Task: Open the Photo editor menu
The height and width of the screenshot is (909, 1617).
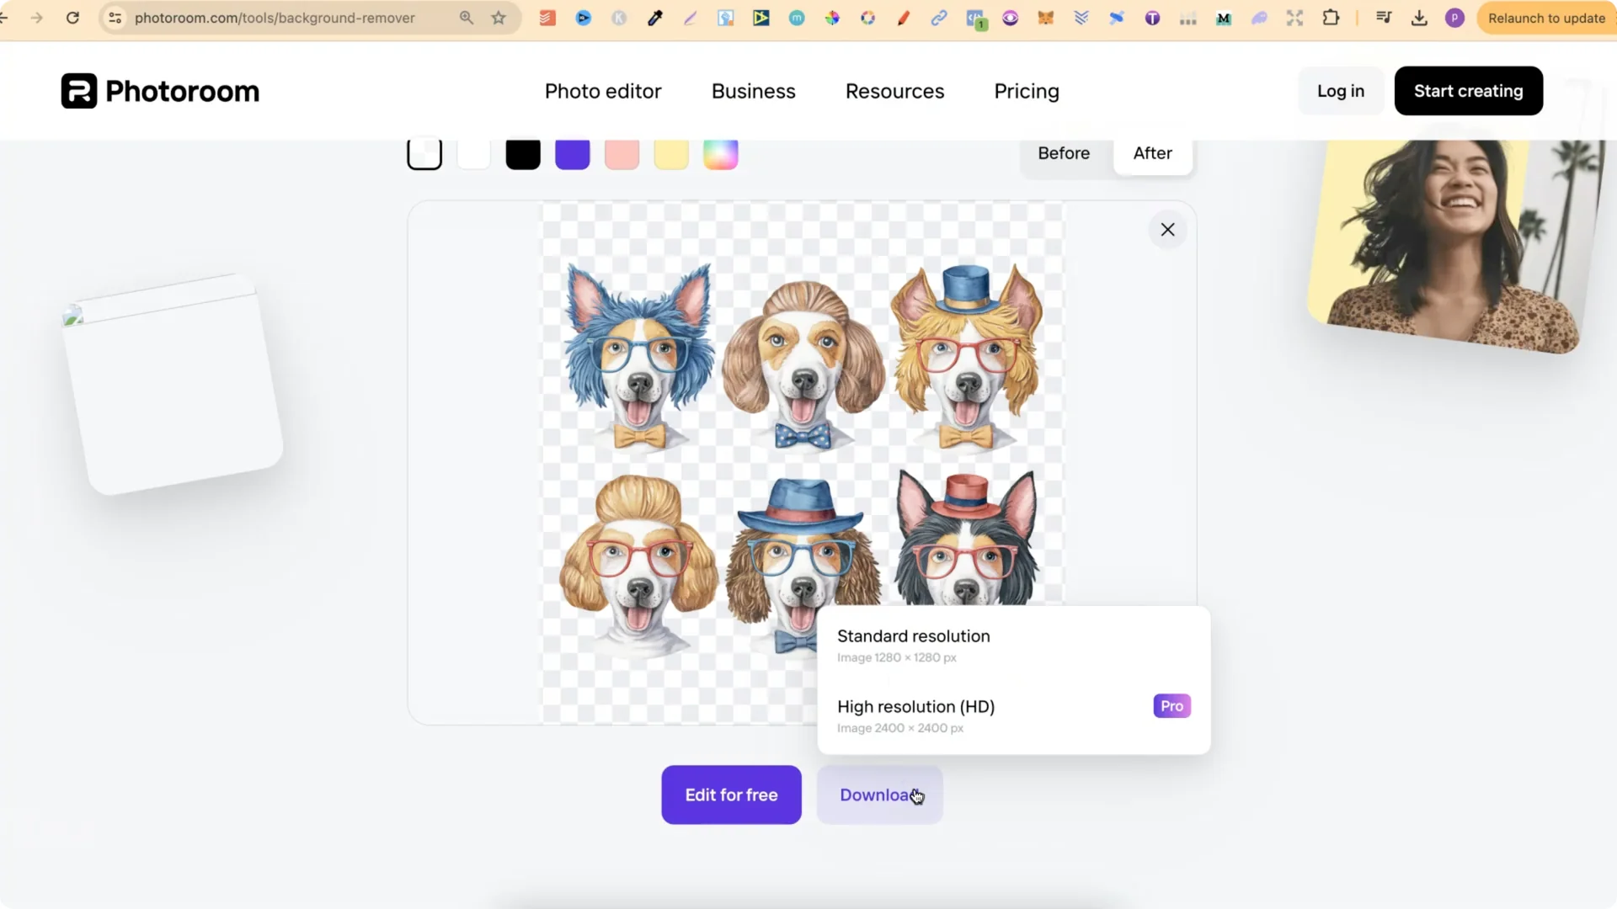Action: pos(603,91)
